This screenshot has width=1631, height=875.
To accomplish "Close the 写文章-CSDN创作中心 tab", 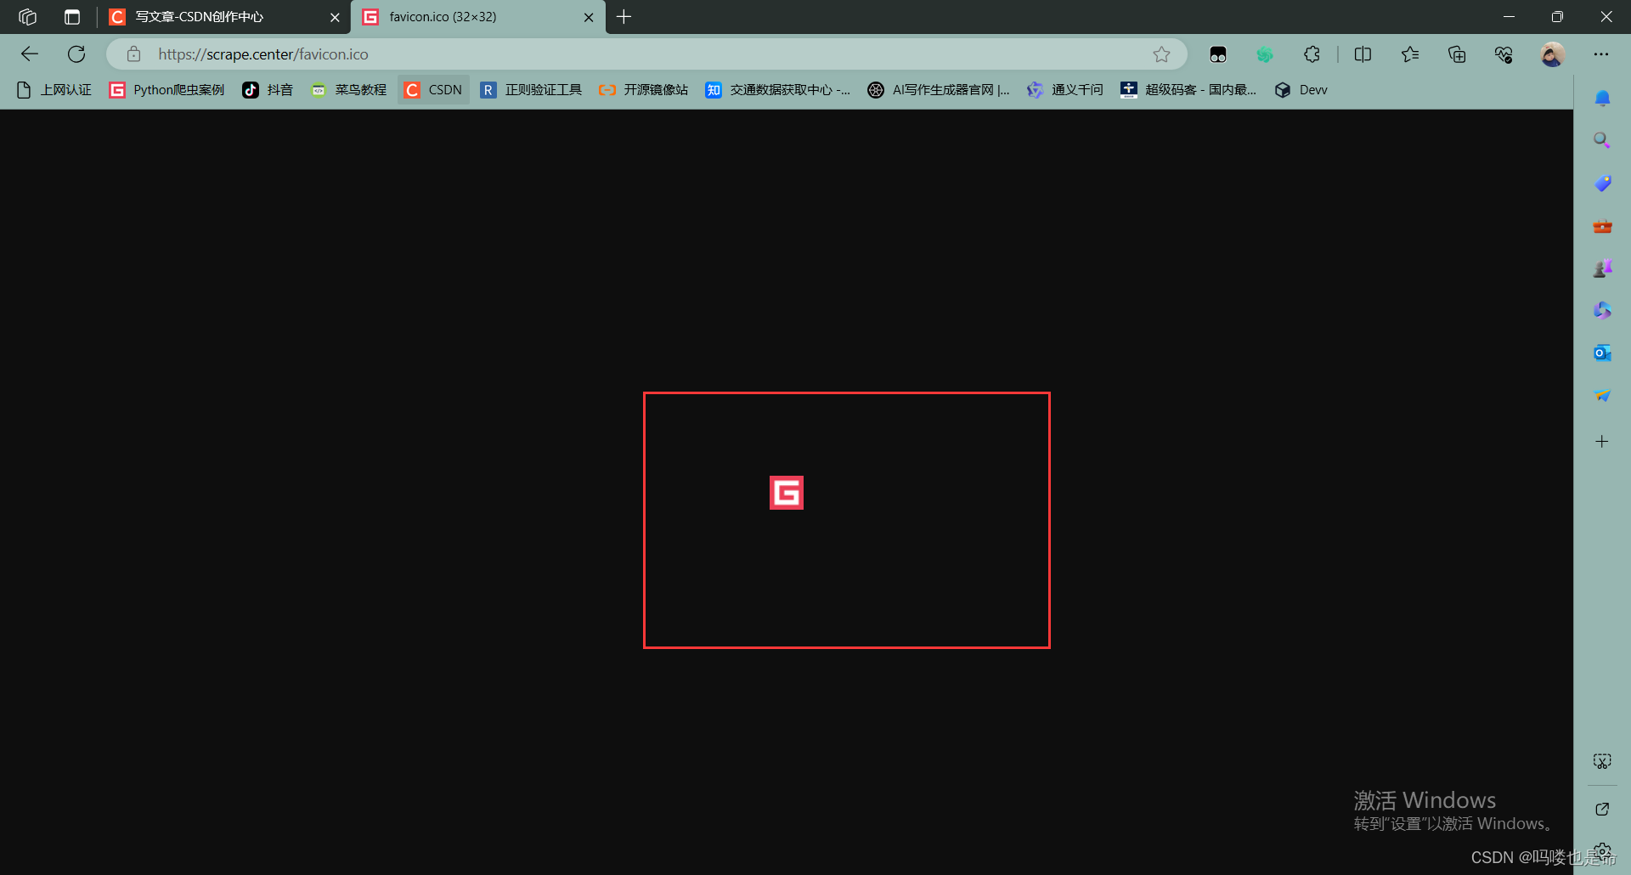I will click(335, 17).
